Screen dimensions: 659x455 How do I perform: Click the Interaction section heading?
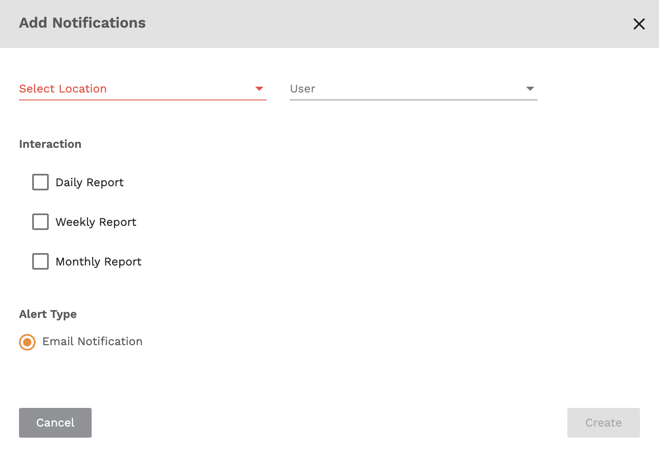50,144
